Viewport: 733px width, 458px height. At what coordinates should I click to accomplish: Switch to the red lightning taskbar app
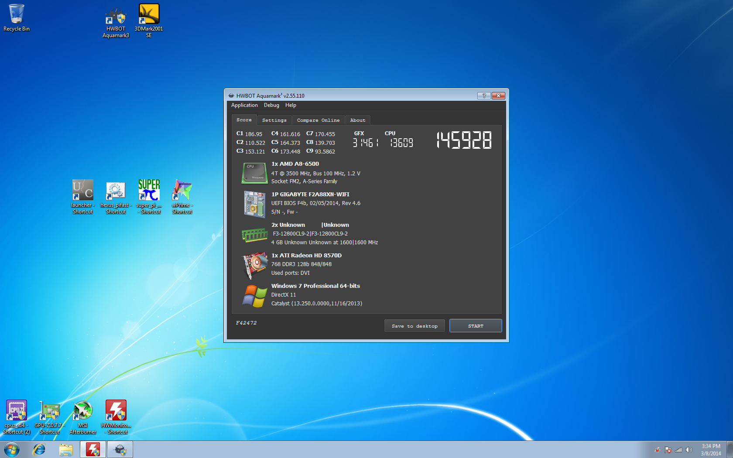(92, 449)
